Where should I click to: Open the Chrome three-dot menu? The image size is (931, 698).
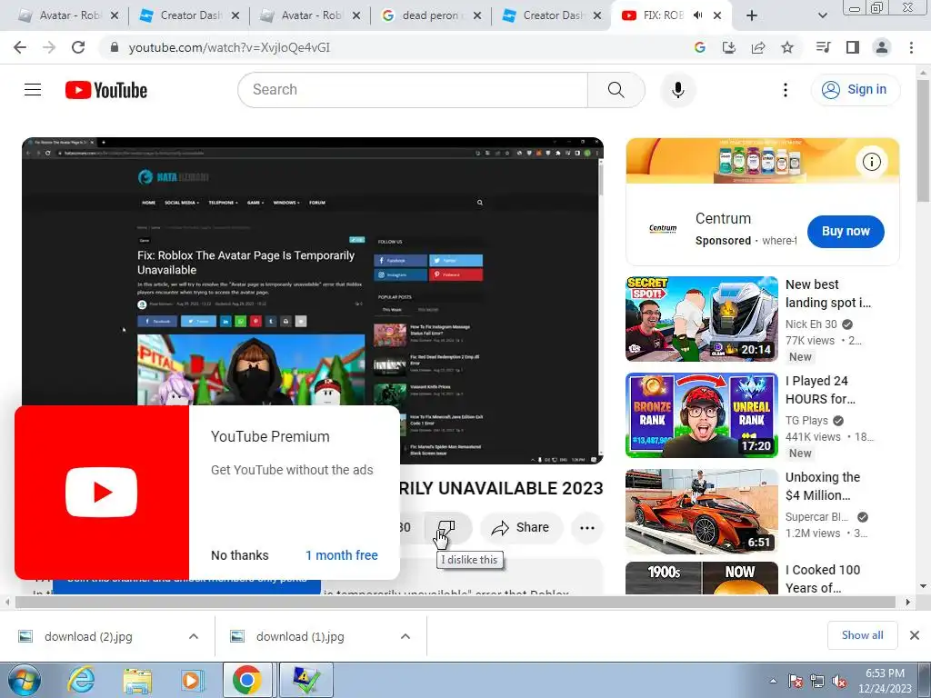tap(911, 47)
